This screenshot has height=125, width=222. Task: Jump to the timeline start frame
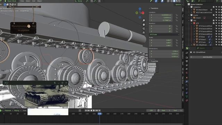(86, 110)
